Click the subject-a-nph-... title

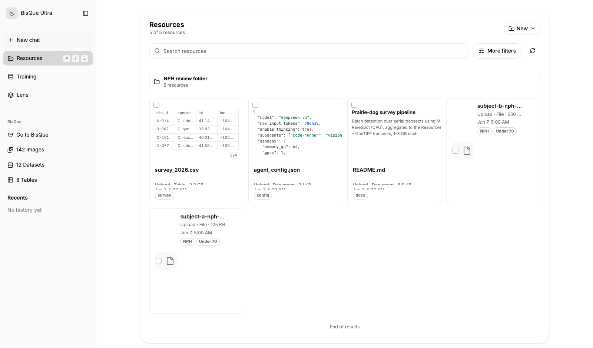click(202, 217)
